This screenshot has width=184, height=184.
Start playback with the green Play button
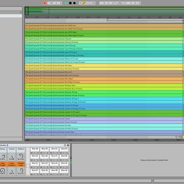[66, 3]
